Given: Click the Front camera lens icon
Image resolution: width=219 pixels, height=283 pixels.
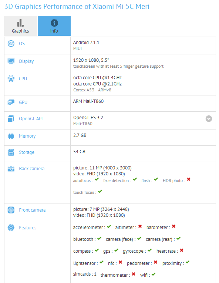Looking at the screenshot, I should coord(11,210).
